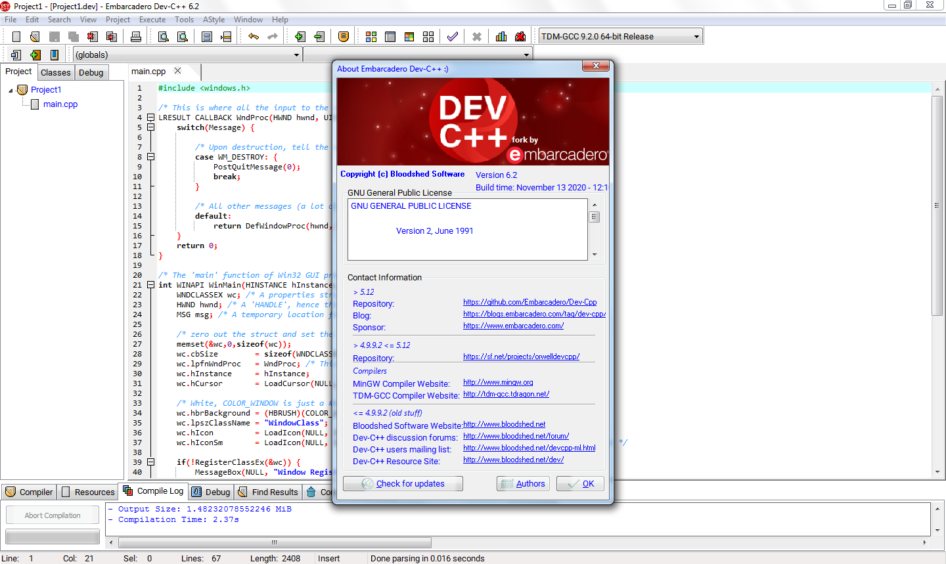This screenshot has height=564, width=946.
Task: Click the compile log horizontal scrollbar thumb
Action: click(275, 542)
